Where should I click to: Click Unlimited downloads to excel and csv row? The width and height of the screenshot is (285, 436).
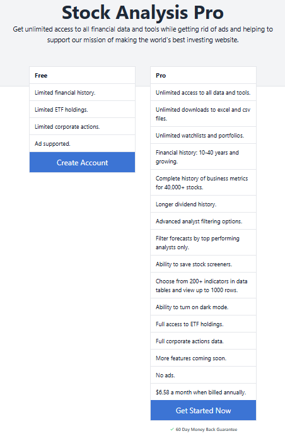[x=203, y=114]
